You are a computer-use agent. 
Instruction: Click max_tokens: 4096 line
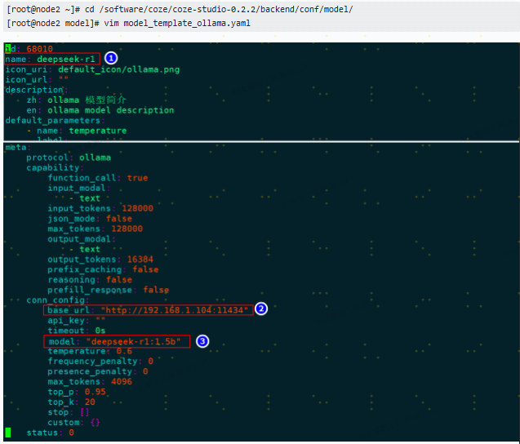[90, 382]
